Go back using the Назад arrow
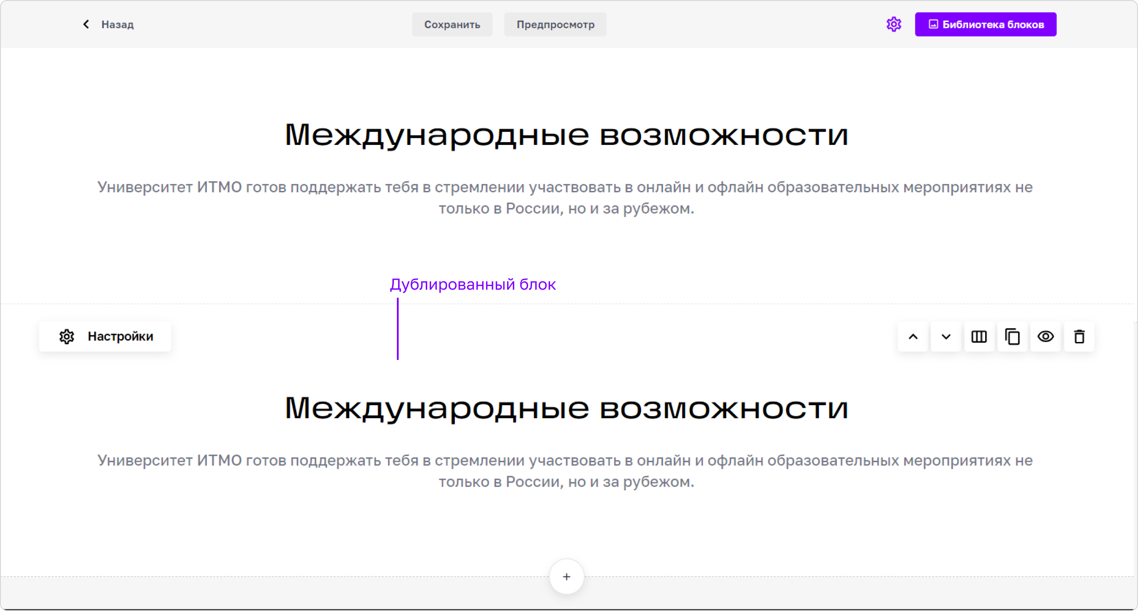 click(86, 24)
